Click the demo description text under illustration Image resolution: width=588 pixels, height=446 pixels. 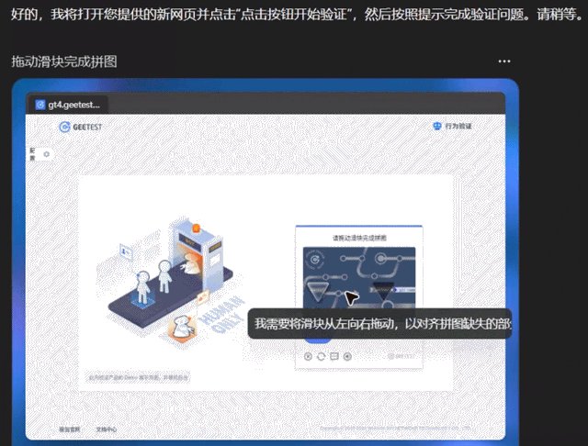139,377
